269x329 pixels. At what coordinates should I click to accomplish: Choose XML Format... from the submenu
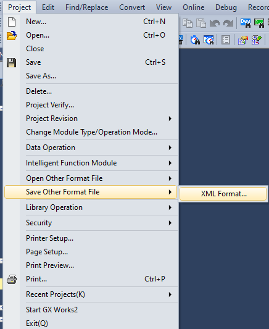pos(223,194)
